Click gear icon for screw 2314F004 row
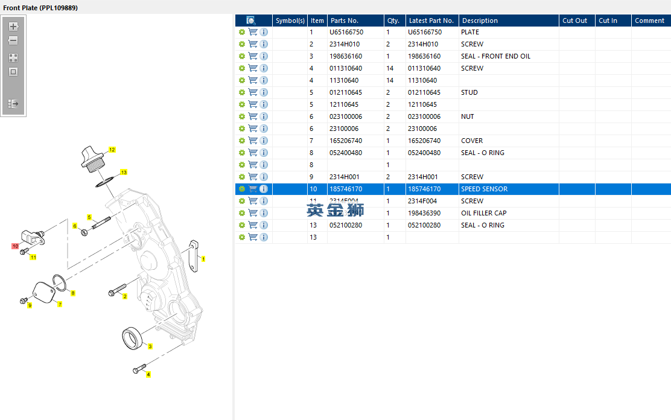This screenshot has width=671, height=420. (x=242, y=201)
